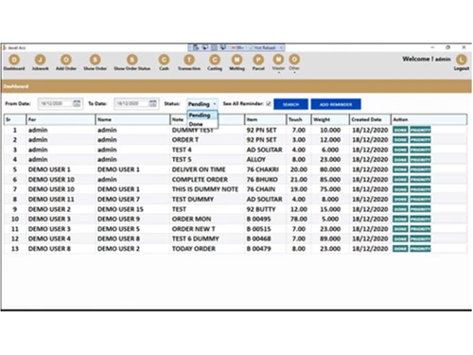
Task: Click the Logout icon
Action: (462, 60)
